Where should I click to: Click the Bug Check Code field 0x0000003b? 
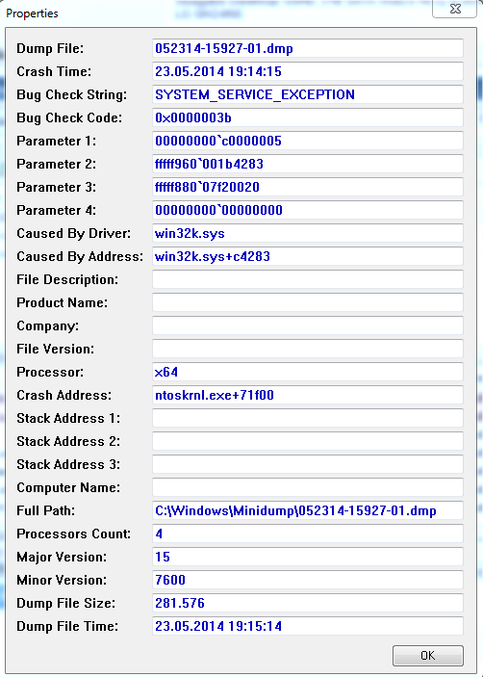pyautogui.click(x=308, y=117)
